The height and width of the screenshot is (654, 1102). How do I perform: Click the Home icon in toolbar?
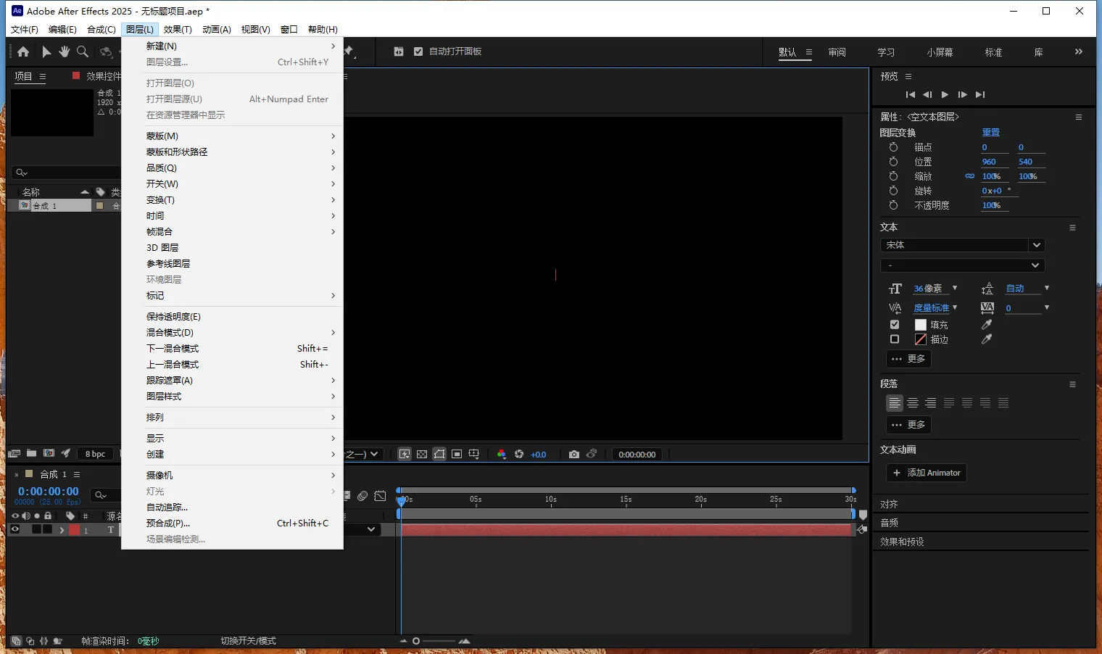tap(23, 51)
